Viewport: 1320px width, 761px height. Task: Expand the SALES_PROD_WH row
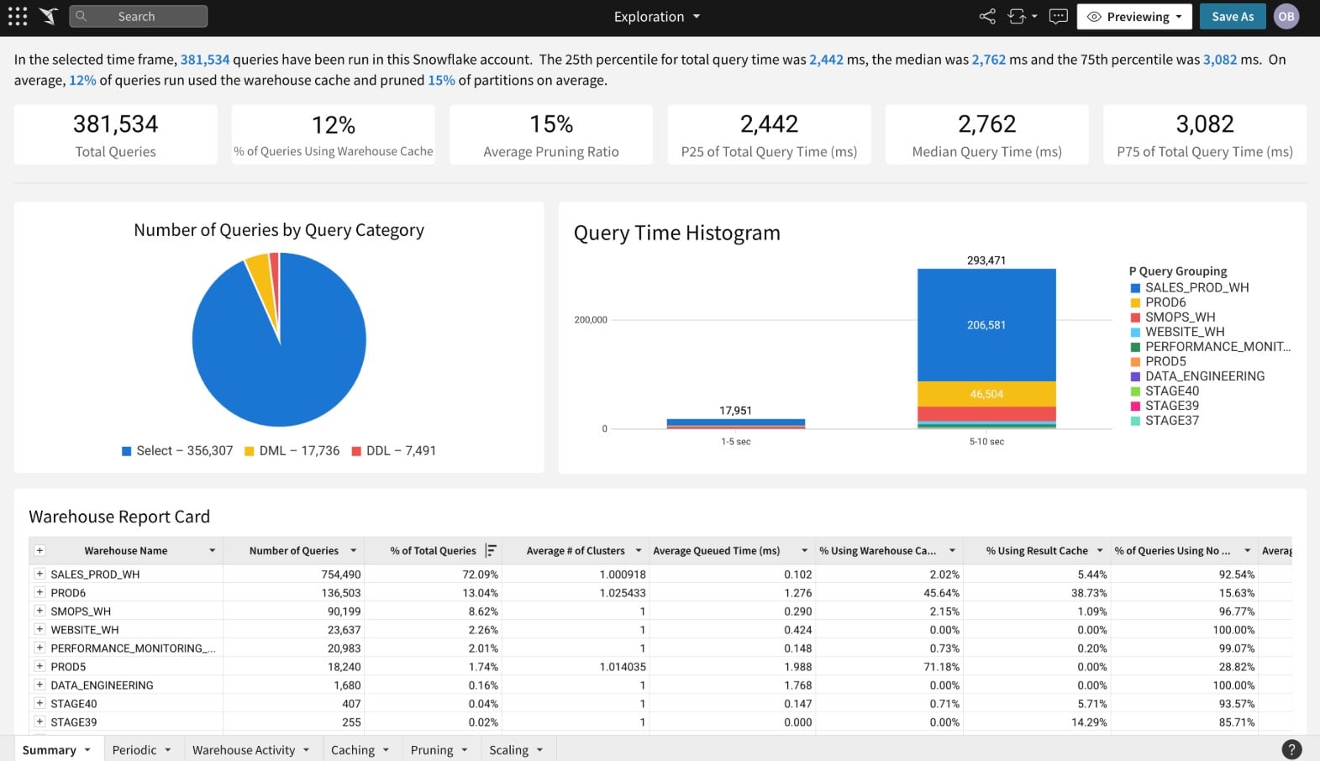click(39, 574)
